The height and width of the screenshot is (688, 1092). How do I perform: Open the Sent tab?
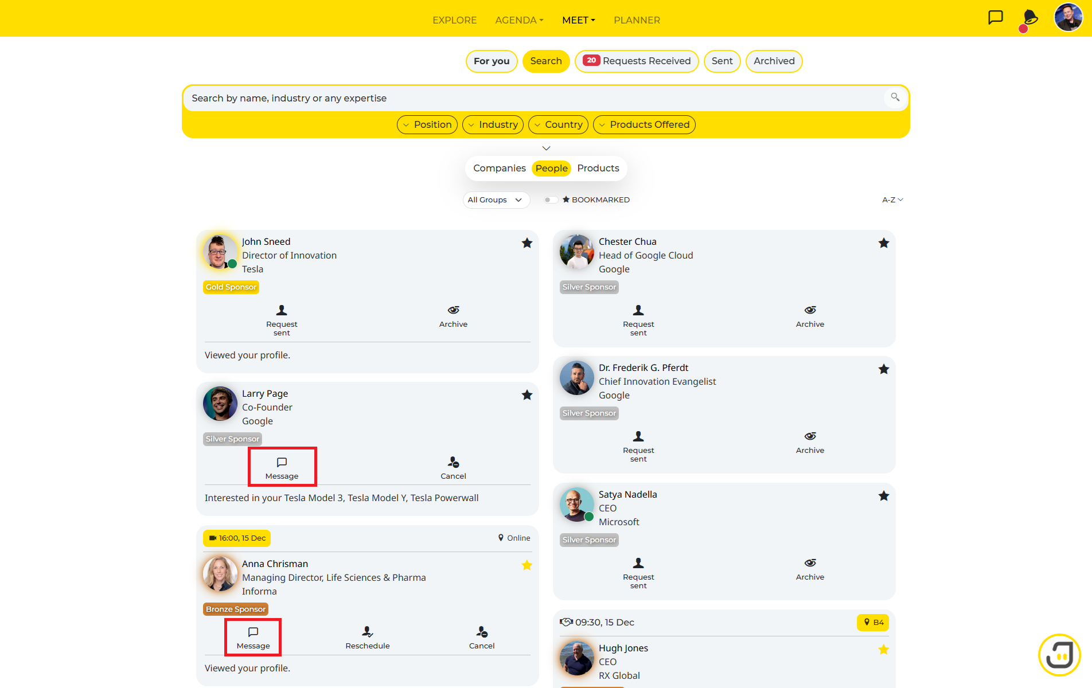click(722, 61)
